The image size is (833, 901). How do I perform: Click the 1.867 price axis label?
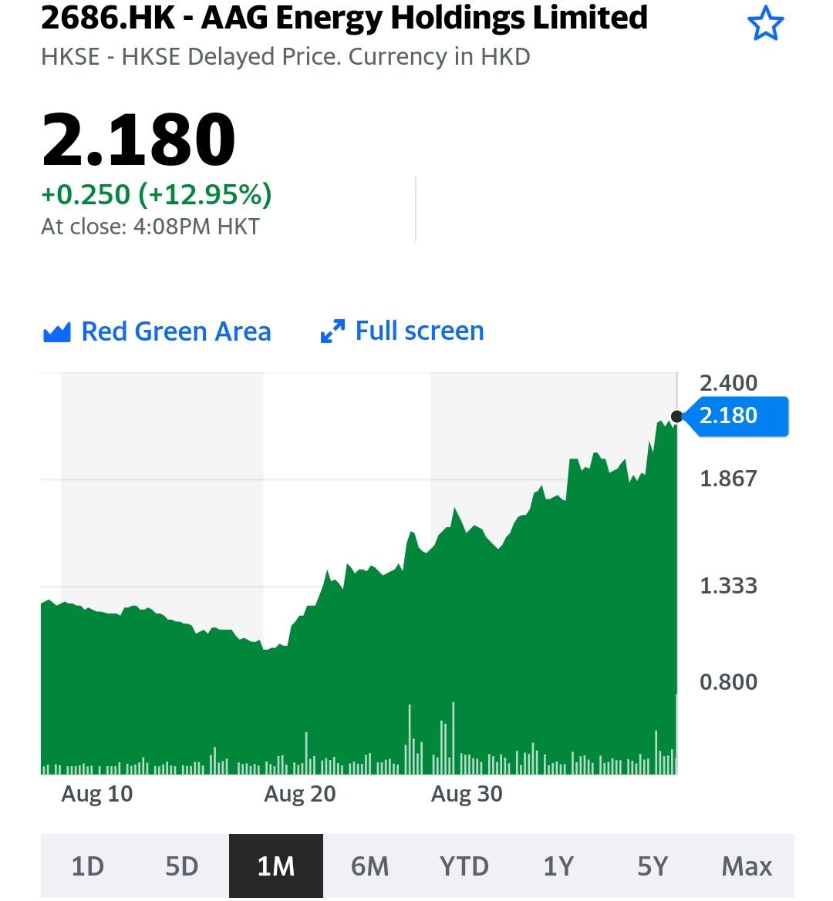click(728, 479)
